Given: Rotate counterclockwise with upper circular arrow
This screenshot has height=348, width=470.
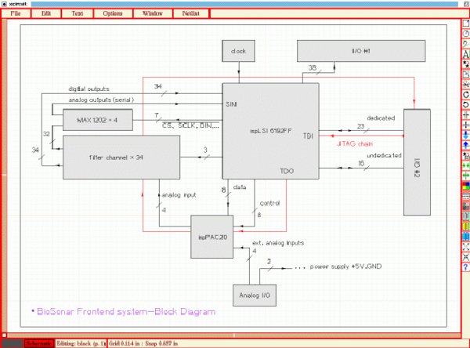Looking at the screenshot, I should [466, 95].
